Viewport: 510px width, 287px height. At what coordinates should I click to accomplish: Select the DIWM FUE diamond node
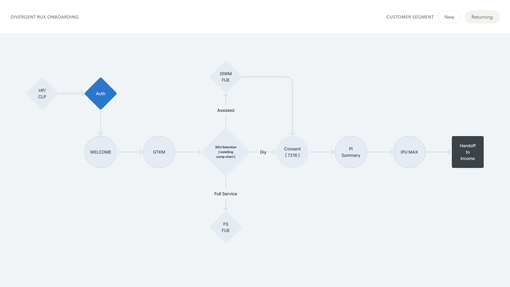click(226, 77)
